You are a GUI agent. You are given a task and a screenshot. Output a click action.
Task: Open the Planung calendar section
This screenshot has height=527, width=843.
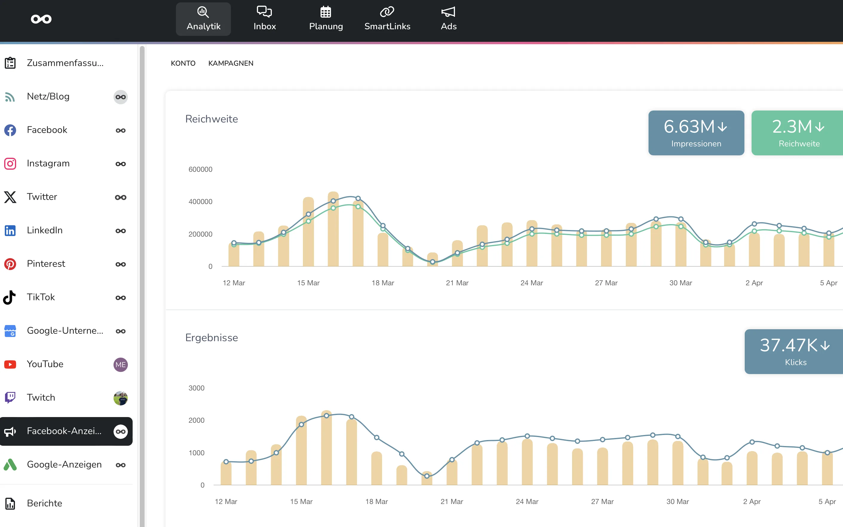point(326,19)
